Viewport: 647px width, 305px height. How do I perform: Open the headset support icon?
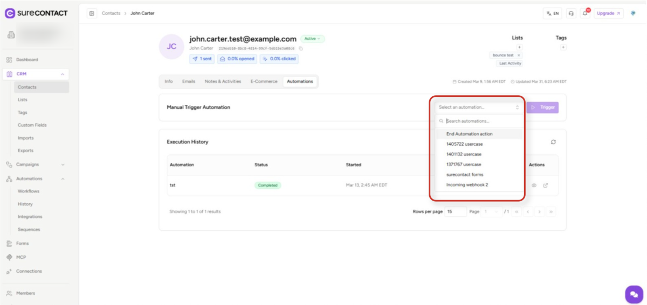click(571, 13)
